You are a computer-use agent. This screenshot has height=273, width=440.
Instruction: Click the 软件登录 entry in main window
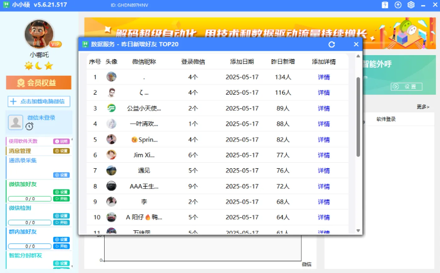click(x=386, y=119)
